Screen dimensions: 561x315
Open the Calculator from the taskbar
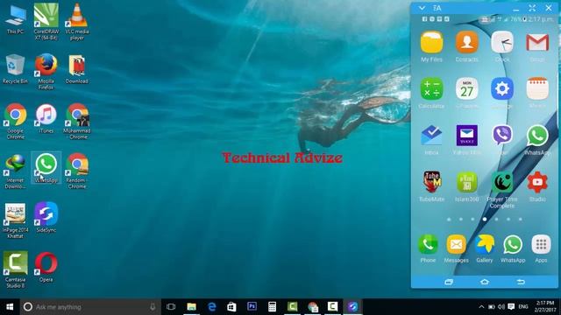point(273,307)
